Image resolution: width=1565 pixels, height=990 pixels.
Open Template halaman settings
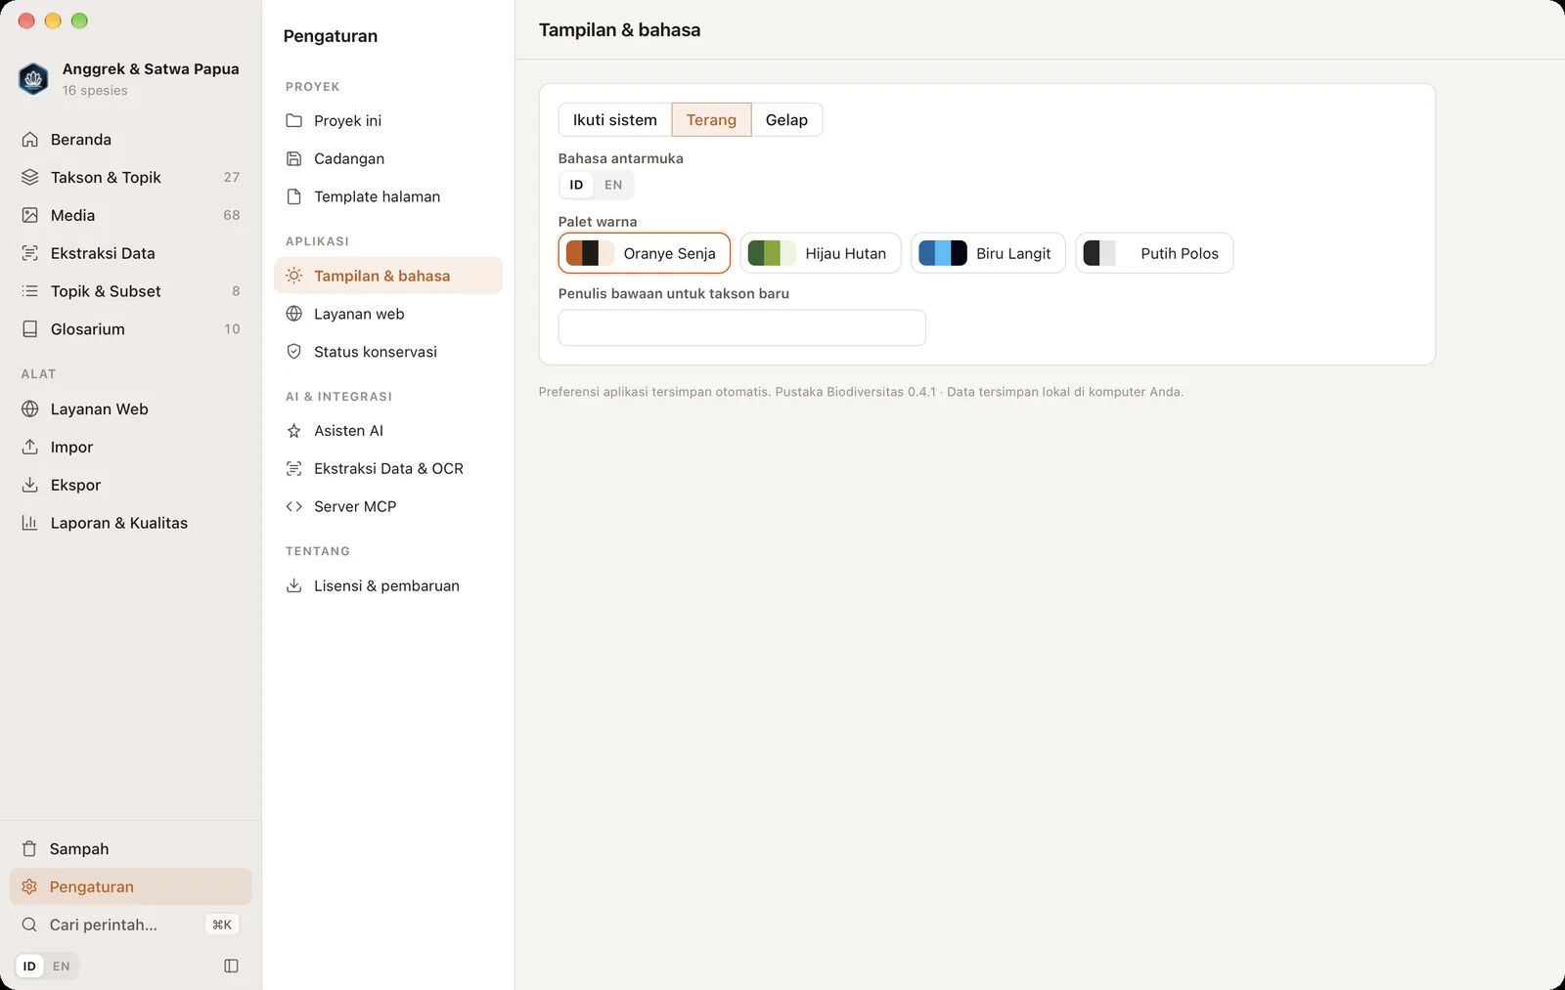pos(388,197)
